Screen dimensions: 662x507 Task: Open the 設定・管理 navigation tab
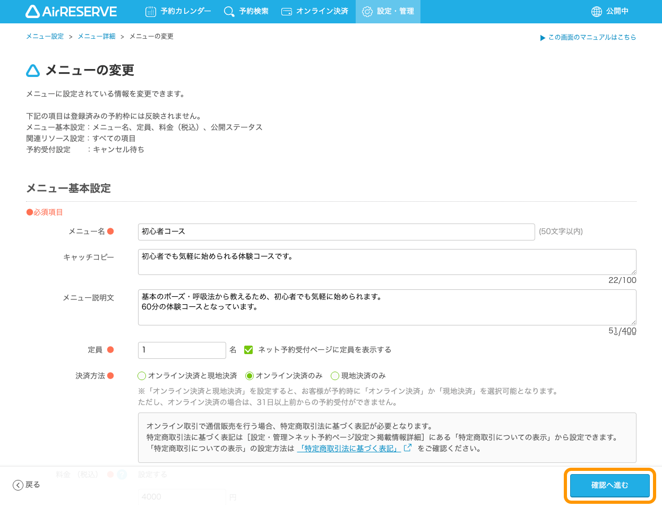tap(388, 11)
